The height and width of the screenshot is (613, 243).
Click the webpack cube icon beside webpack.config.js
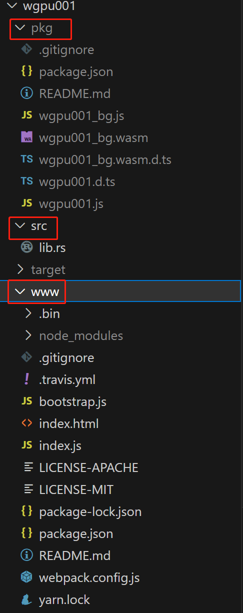tap(26, 577)
